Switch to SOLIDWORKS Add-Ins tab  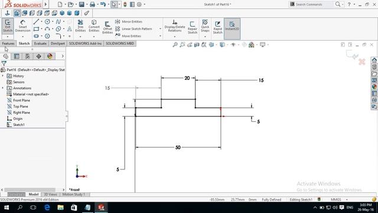[85, 43]
